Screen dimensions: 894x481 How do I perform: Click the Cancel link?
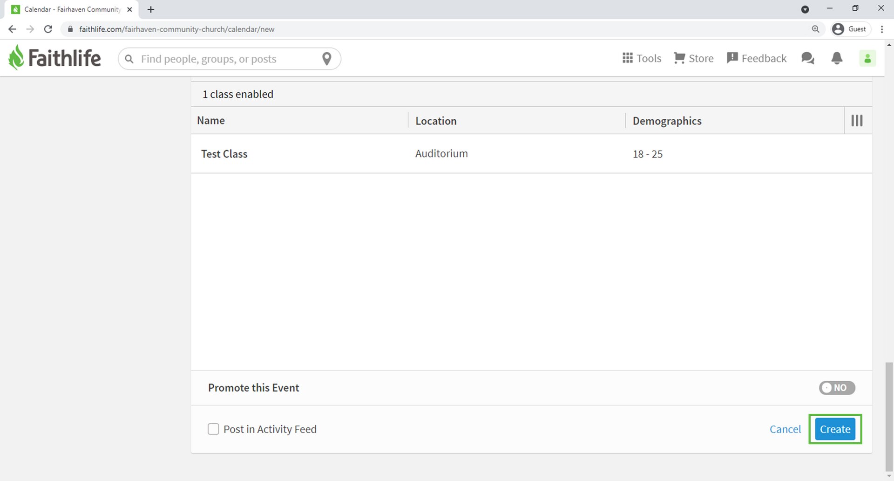coord(785,429)
